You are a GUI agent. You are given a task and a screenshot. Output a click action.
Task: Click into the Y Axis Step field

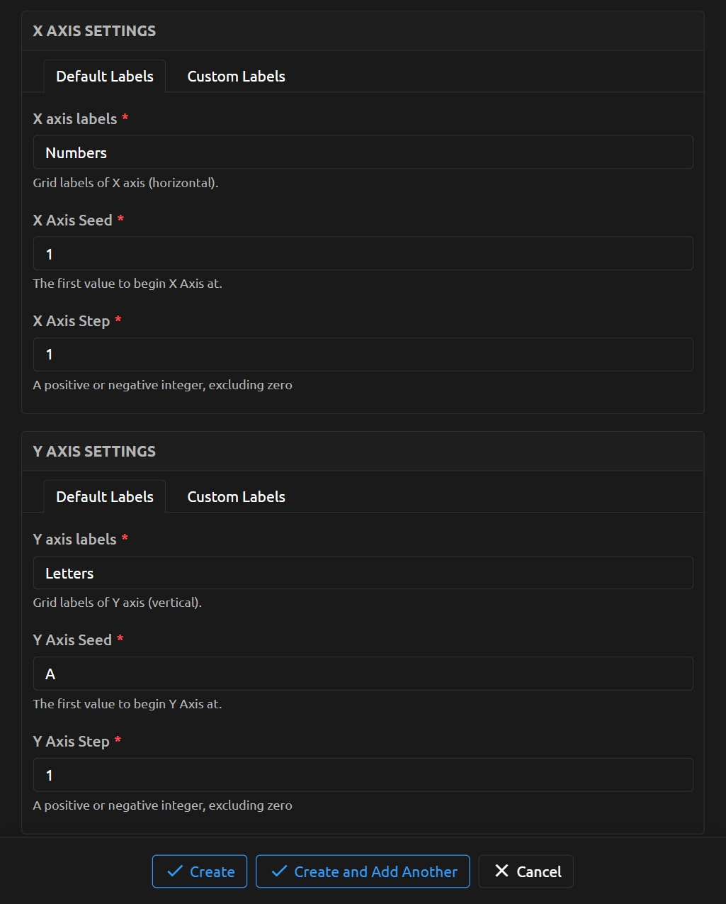tap(363, 775)
